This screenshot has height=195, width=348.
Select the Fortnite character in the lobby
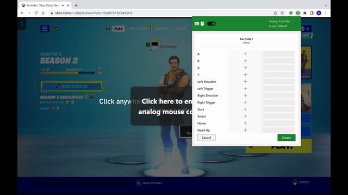point(174,115)
